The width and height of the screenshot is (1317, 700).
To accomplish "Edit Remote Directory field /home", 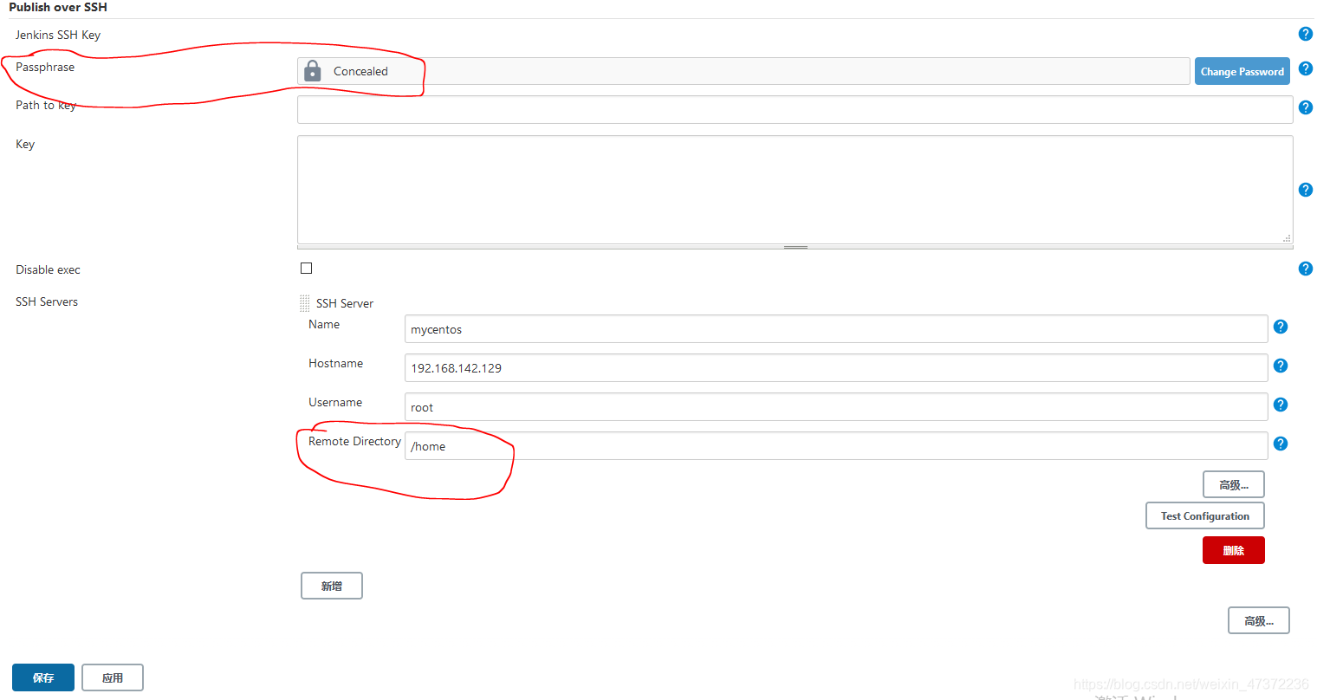I will tap(836, 446).
